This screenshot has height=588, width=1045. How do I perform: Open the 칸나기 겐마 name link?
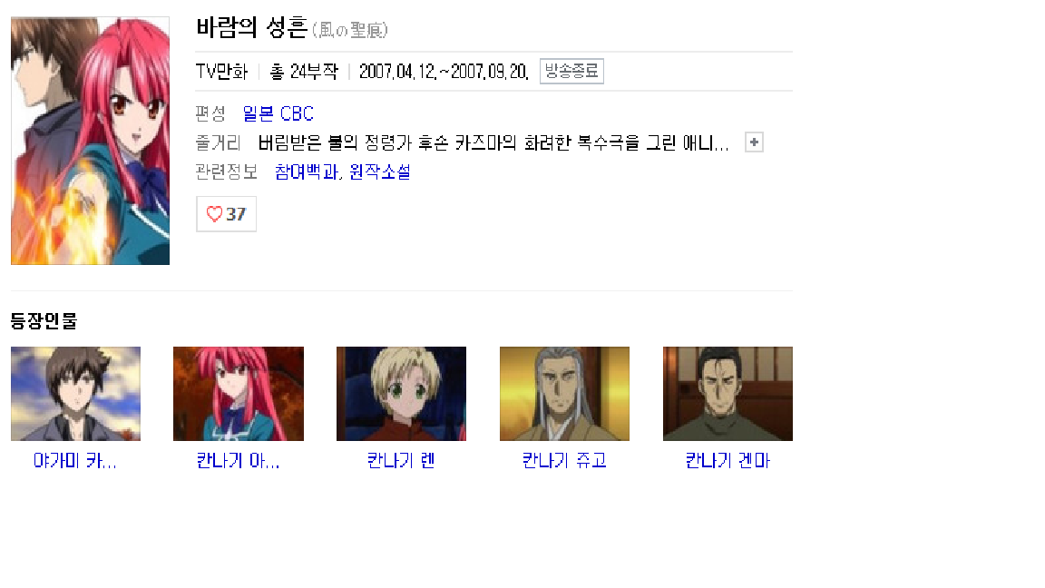tap(728, 461)
